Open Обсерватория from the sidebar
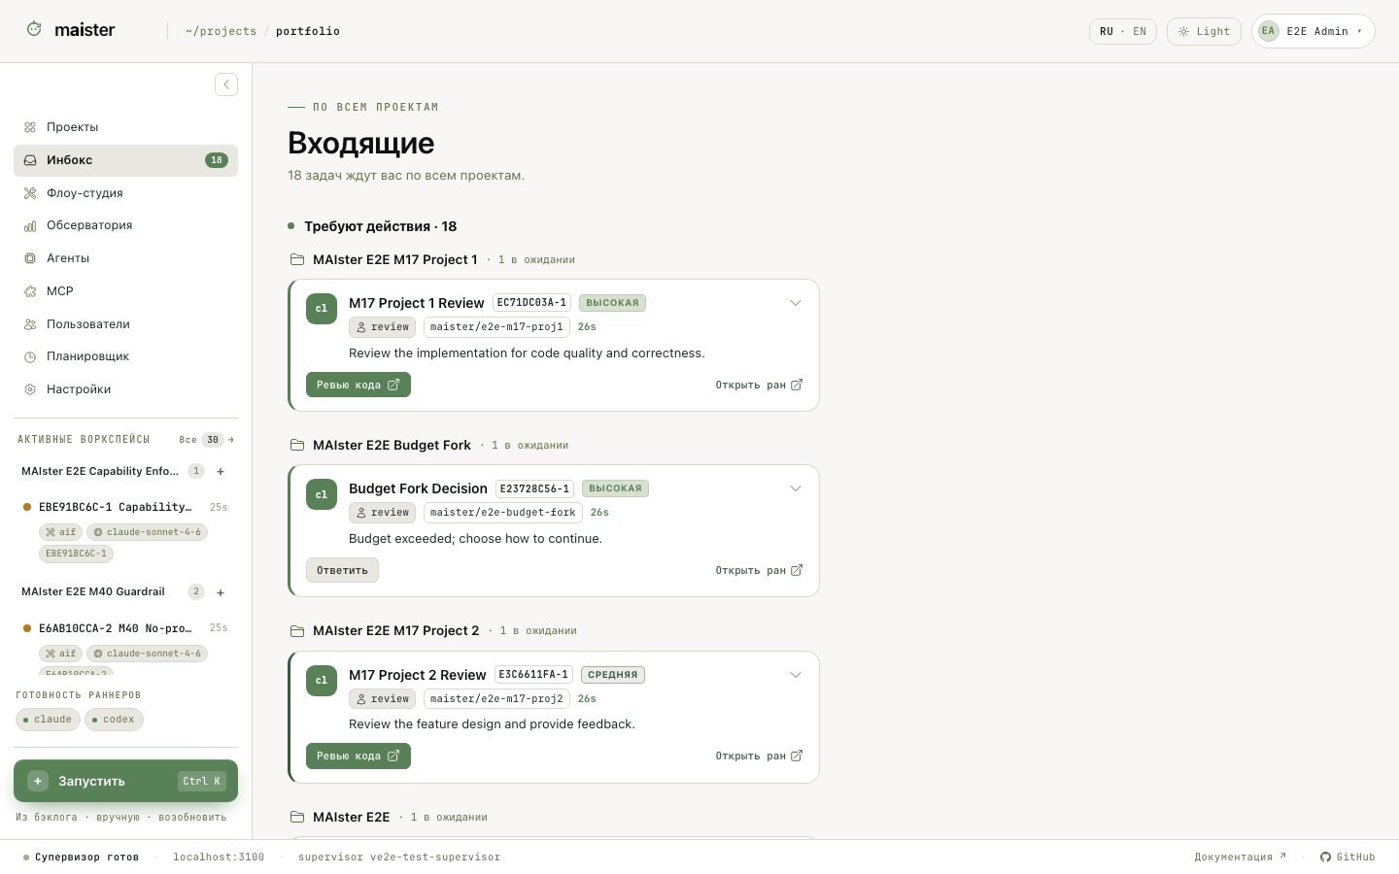1399x874 pixels. pos(125,225)
